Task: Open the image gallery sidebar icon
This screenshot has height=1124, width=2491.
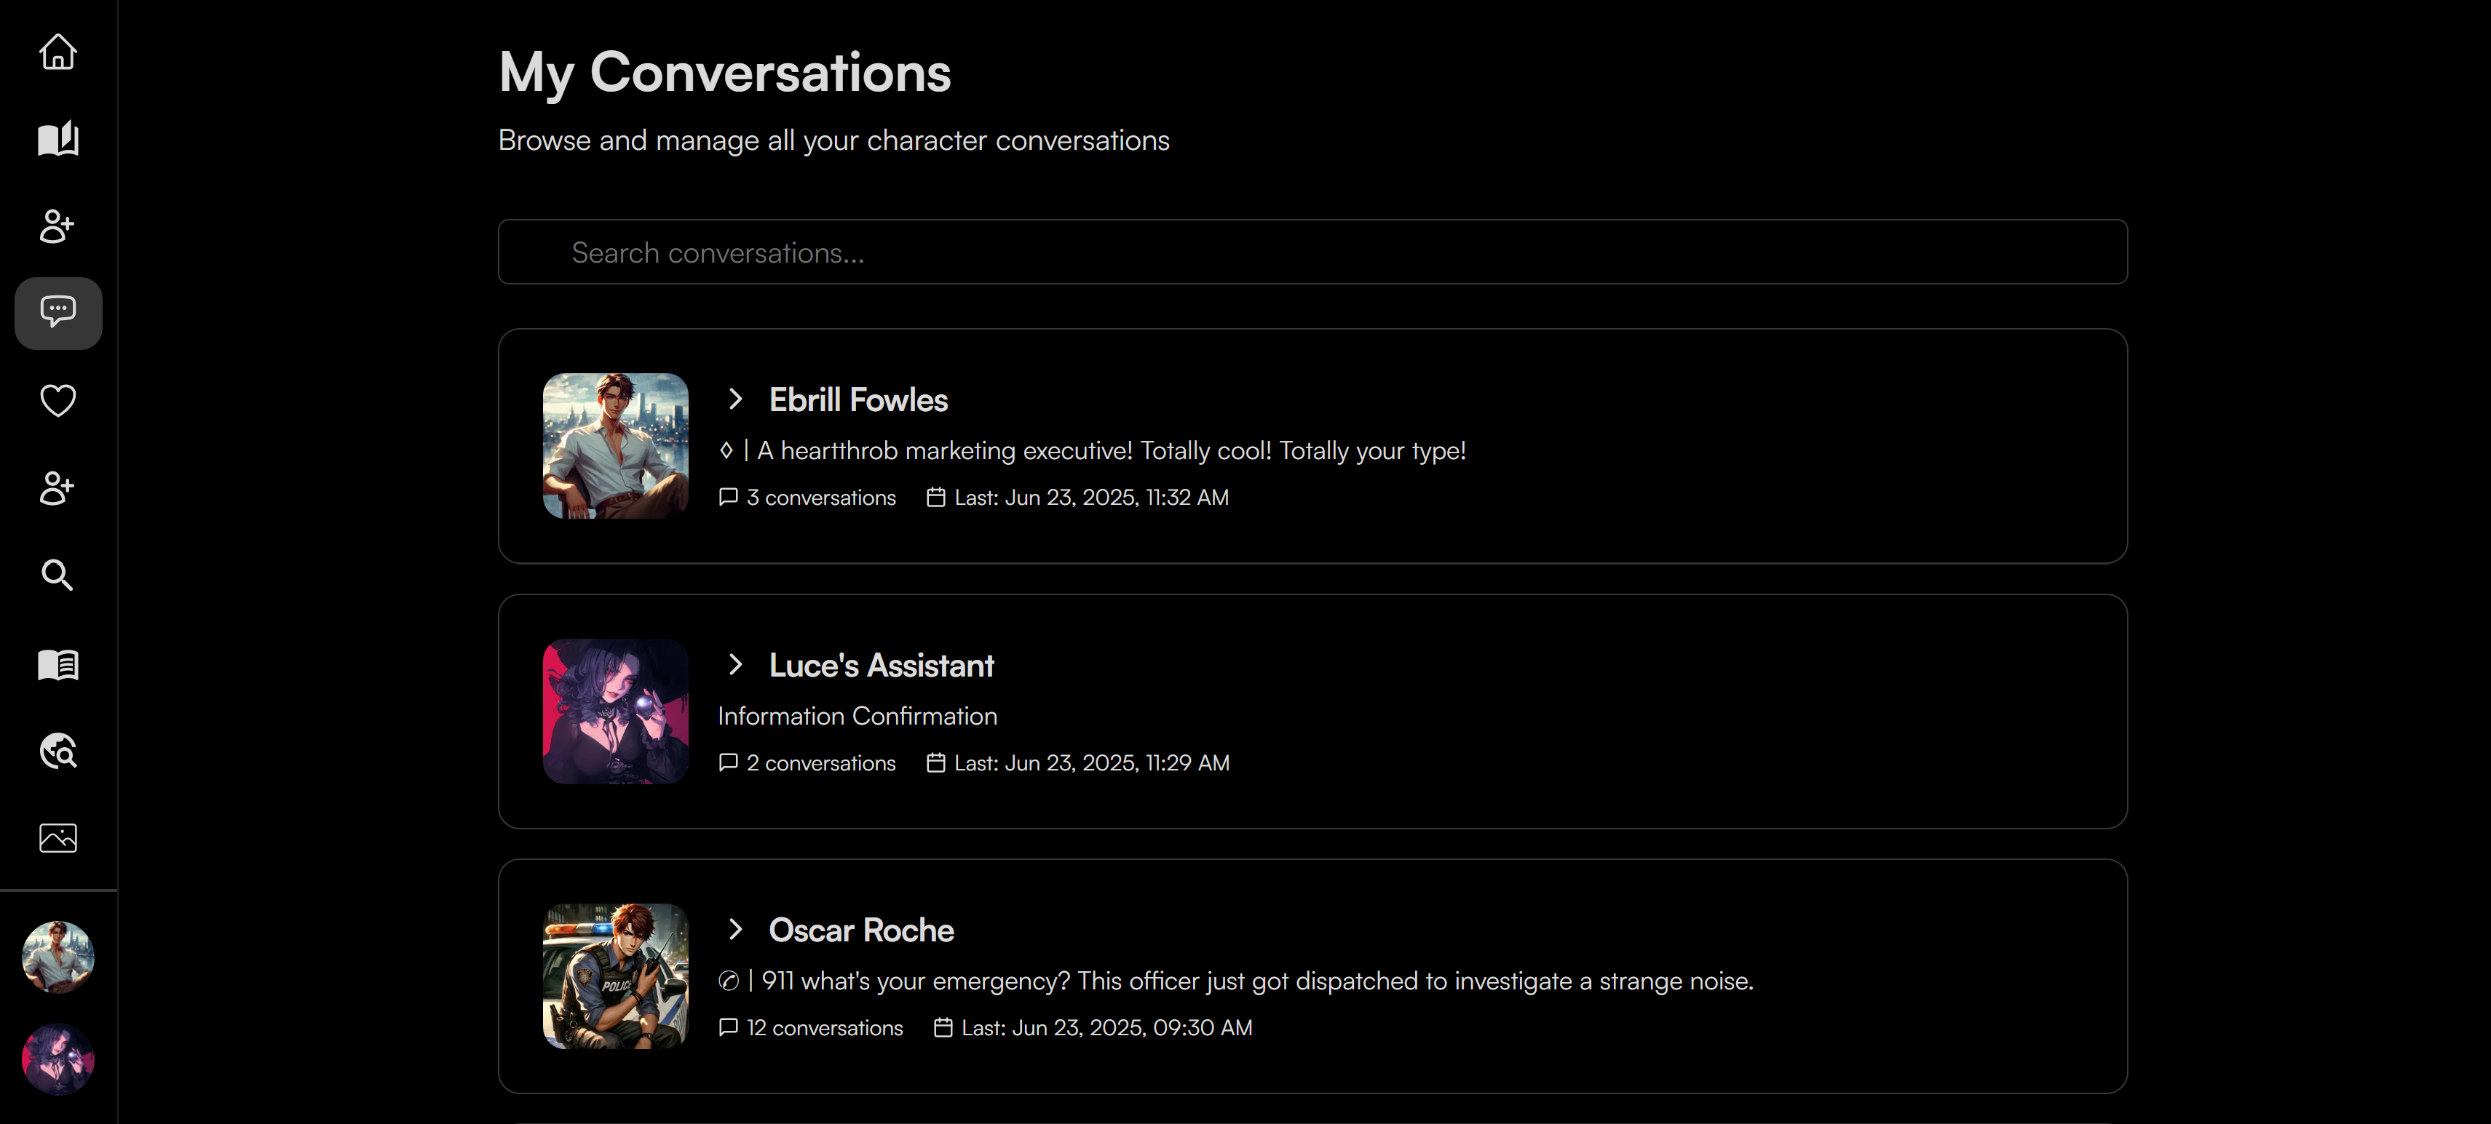Action: tap(58, 838)
